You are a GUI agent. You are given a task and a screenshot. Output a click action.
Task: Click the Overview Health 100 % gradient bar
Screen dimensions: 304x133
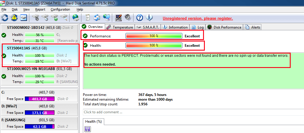pyautogui.click(x=154, y=45)
